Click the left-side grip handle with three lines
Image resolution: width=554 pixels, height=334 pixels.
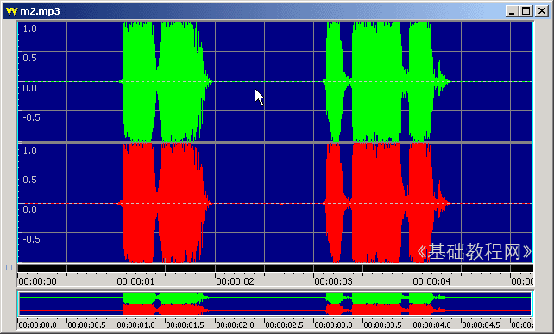[9, 268]
